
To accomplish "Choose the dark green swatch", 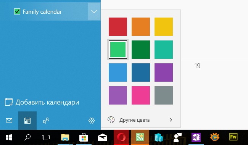I will coord(141,50).
